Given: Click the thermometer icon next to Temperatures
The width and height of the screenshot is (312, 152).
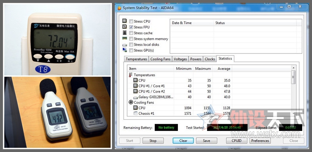Looking at the screenshot, I should click(131, 75).
